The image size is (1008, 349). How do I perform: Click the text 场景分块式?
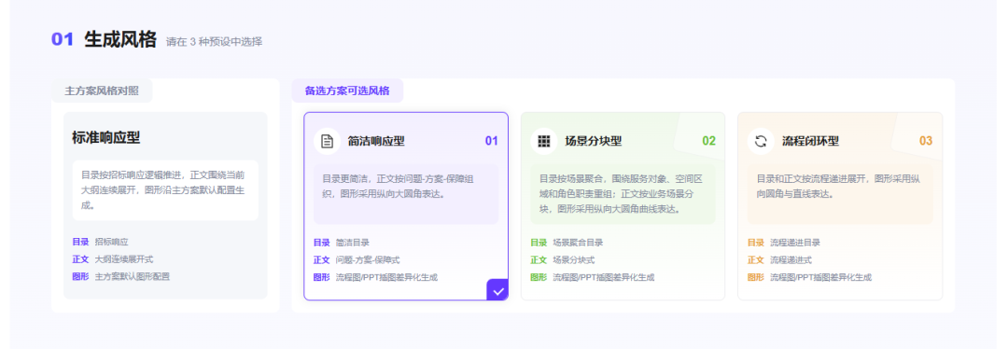point(573,259)
